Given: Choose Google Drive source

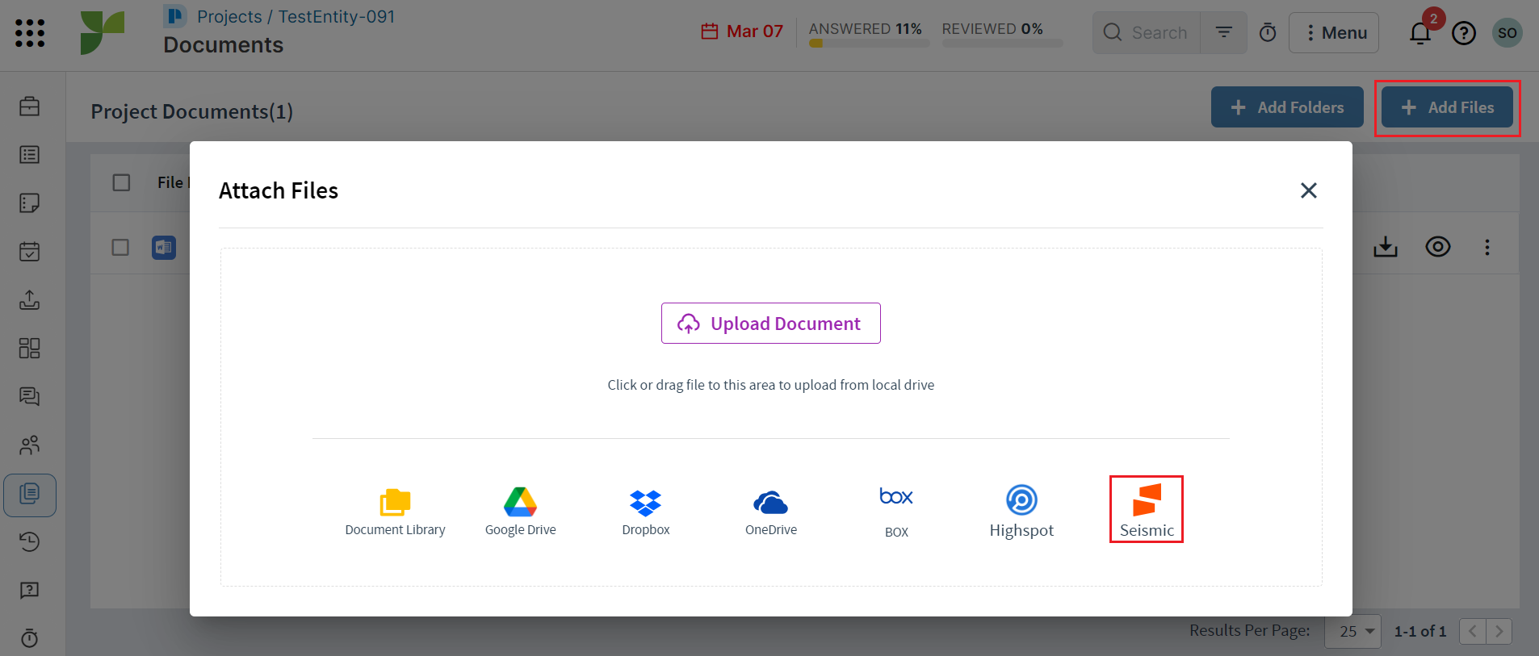Looking at the screenshot, I should point(521,512).
